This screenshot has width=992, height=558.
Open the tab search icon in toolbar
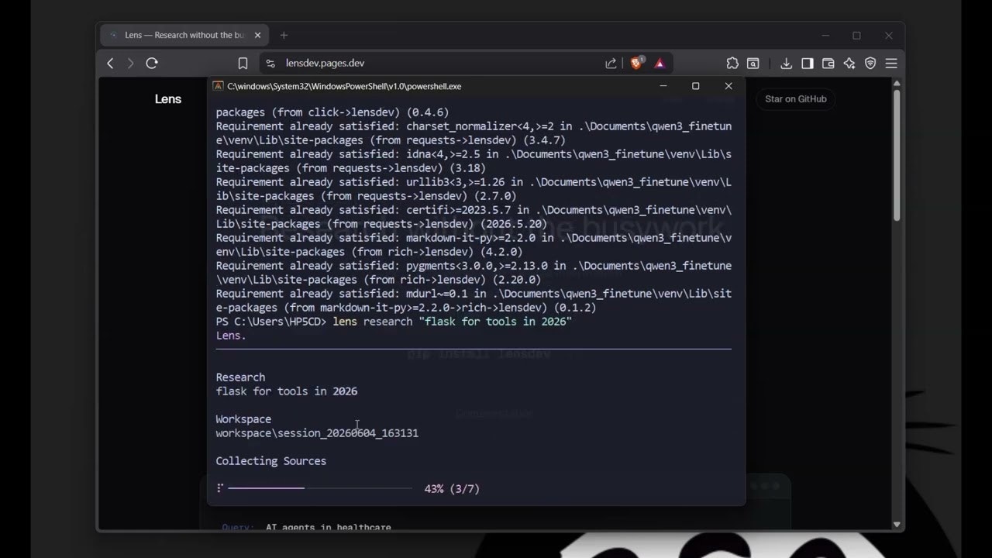[753, 64]
